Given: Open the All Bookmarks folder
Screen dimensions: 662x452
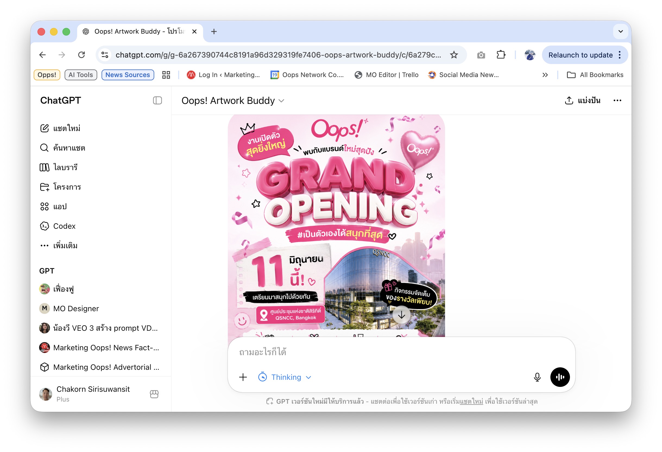Looking at the screenshot, I should point(595,75).
